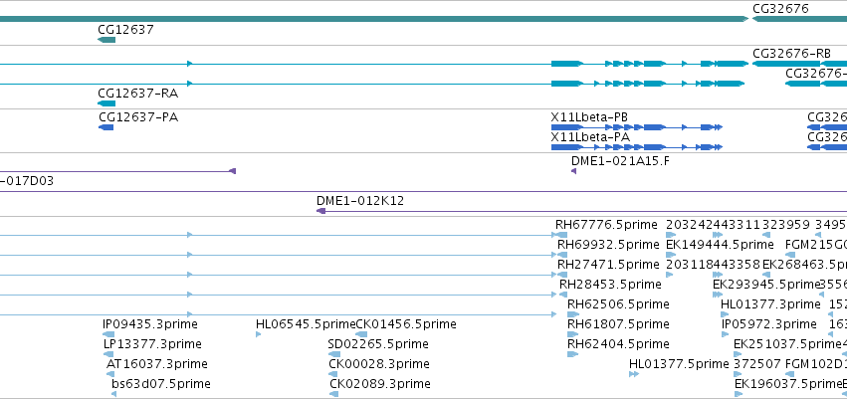Select the EK251037.5prime EST label
847x399 pixels.
[x=787, y=344]
